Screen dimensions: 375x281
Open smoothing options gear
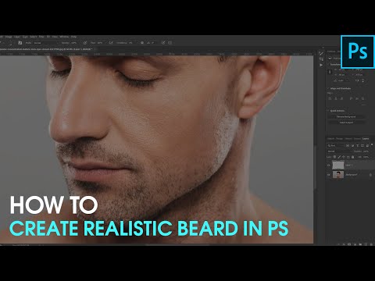click(142, 43)
